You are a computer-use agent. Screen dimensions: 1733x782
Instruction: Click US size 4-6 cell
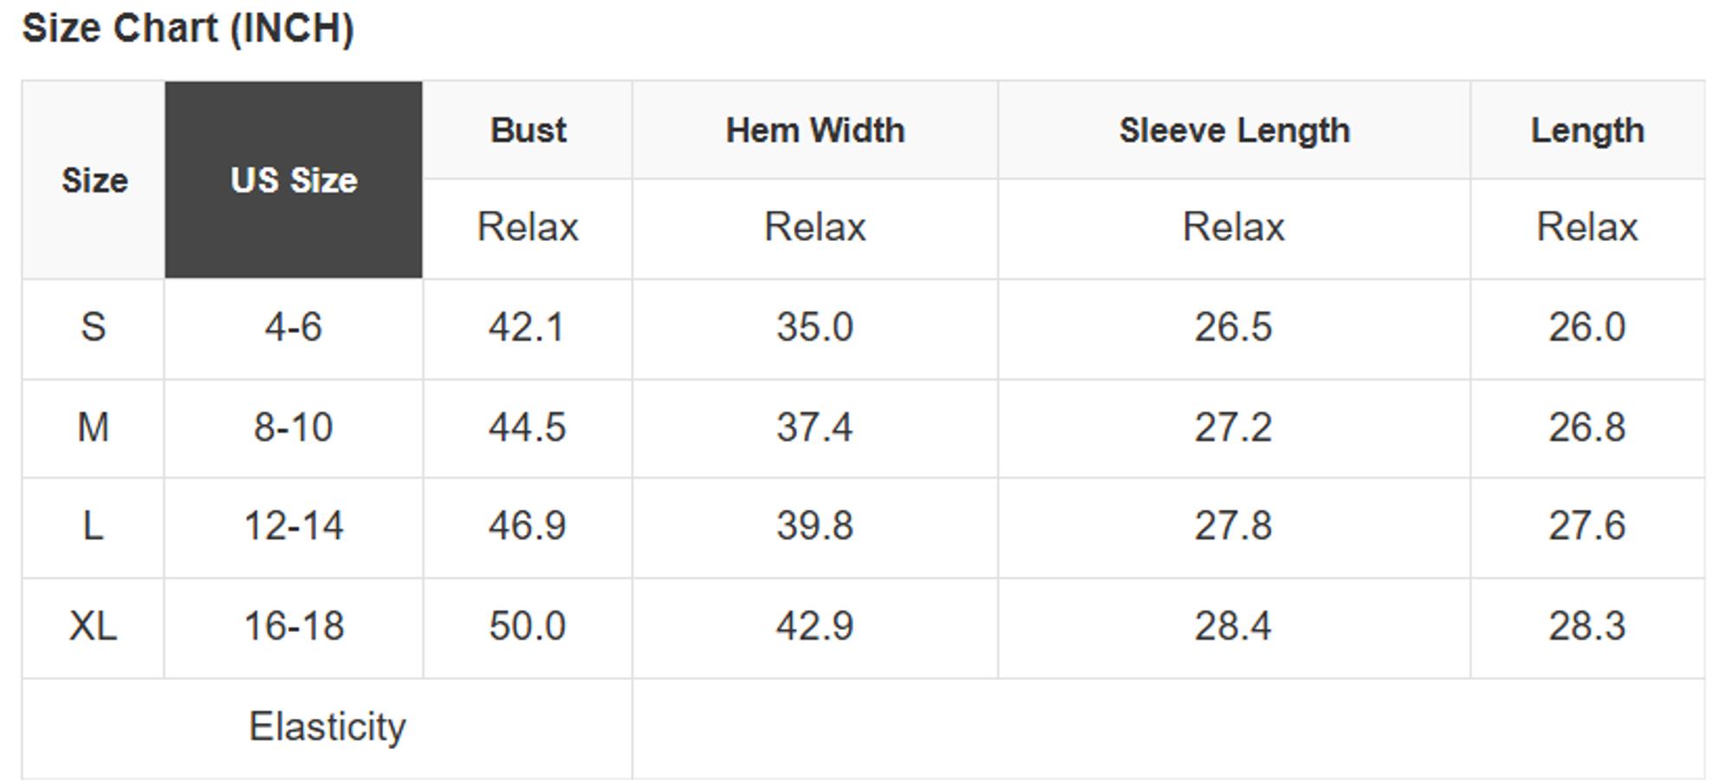(x=294, y=328)
